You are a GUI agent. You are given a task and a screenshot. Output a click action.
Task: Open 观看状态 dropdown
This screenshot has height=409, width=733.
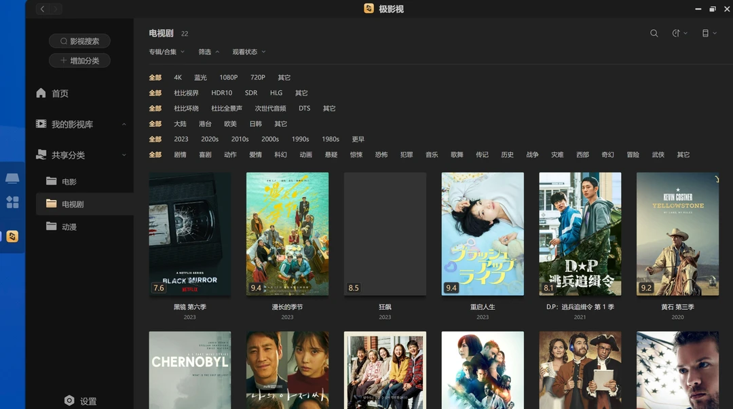248,52
